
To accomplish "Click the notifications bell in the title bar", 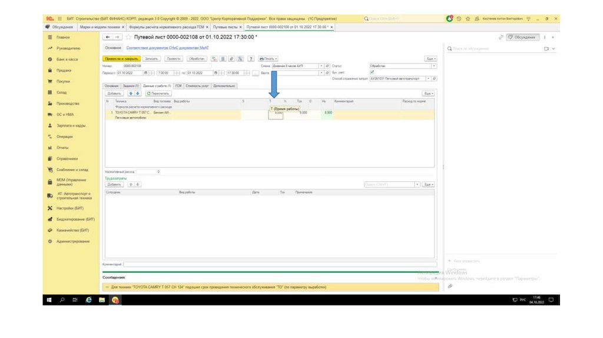I will (x=450, y=19).
